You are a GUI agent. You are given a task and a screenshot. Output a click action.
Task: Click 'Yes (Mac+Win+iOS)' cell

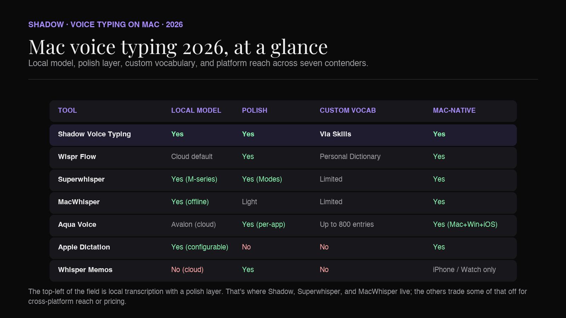point(465,225)
